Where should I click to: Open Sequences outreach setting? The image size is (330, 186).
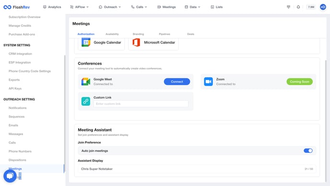pyautogui.click(x=16, y=117)
